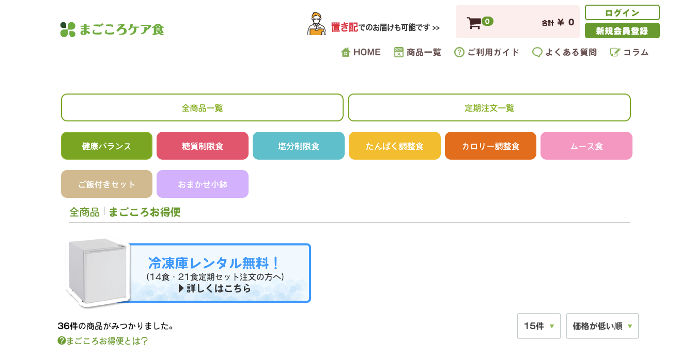Switch to the 全商品一覧 tab
The width and height of the screenshot is (695, 356).
click(x=202, y=107)
